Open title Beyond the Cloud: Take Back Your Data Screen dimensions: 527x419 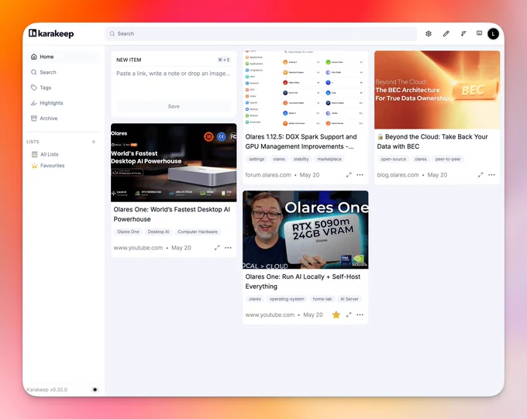point(432,142)
